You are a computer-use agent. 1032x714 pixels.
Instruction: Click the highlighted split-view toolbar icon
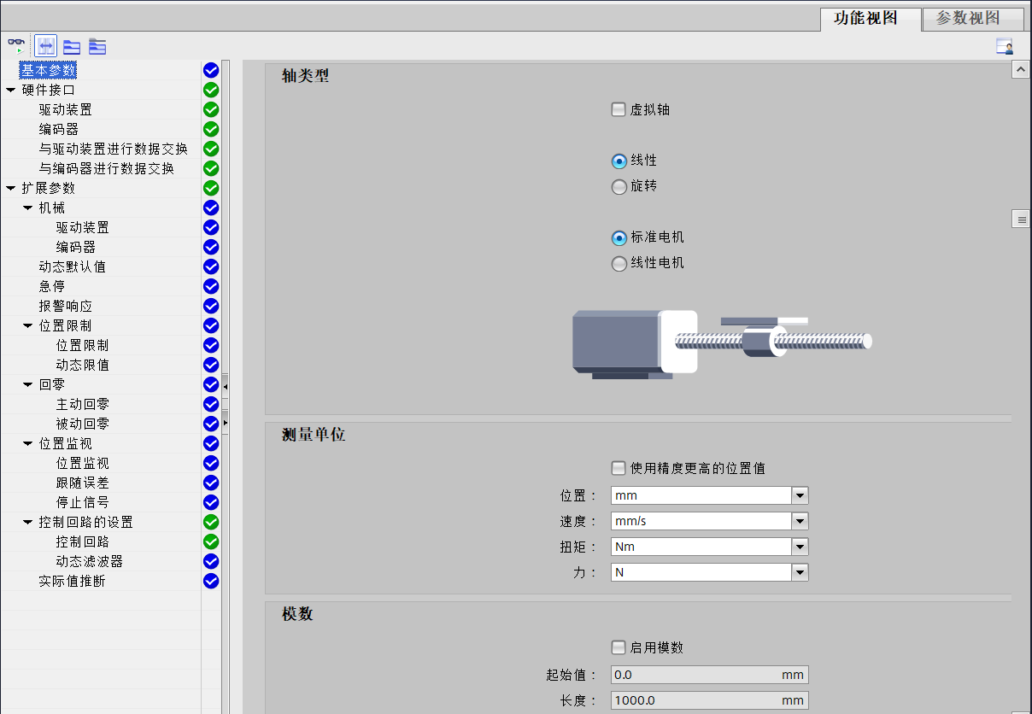coord(45,46)
